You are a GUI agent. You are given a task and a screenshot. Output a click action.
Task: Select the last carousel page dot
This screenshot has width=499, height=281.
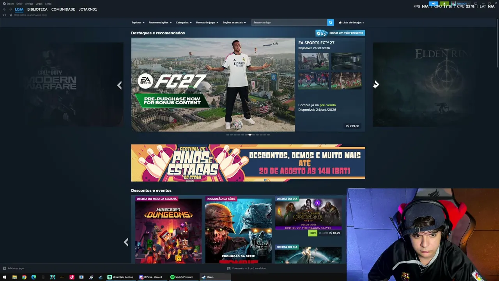[x=268, y=135]
